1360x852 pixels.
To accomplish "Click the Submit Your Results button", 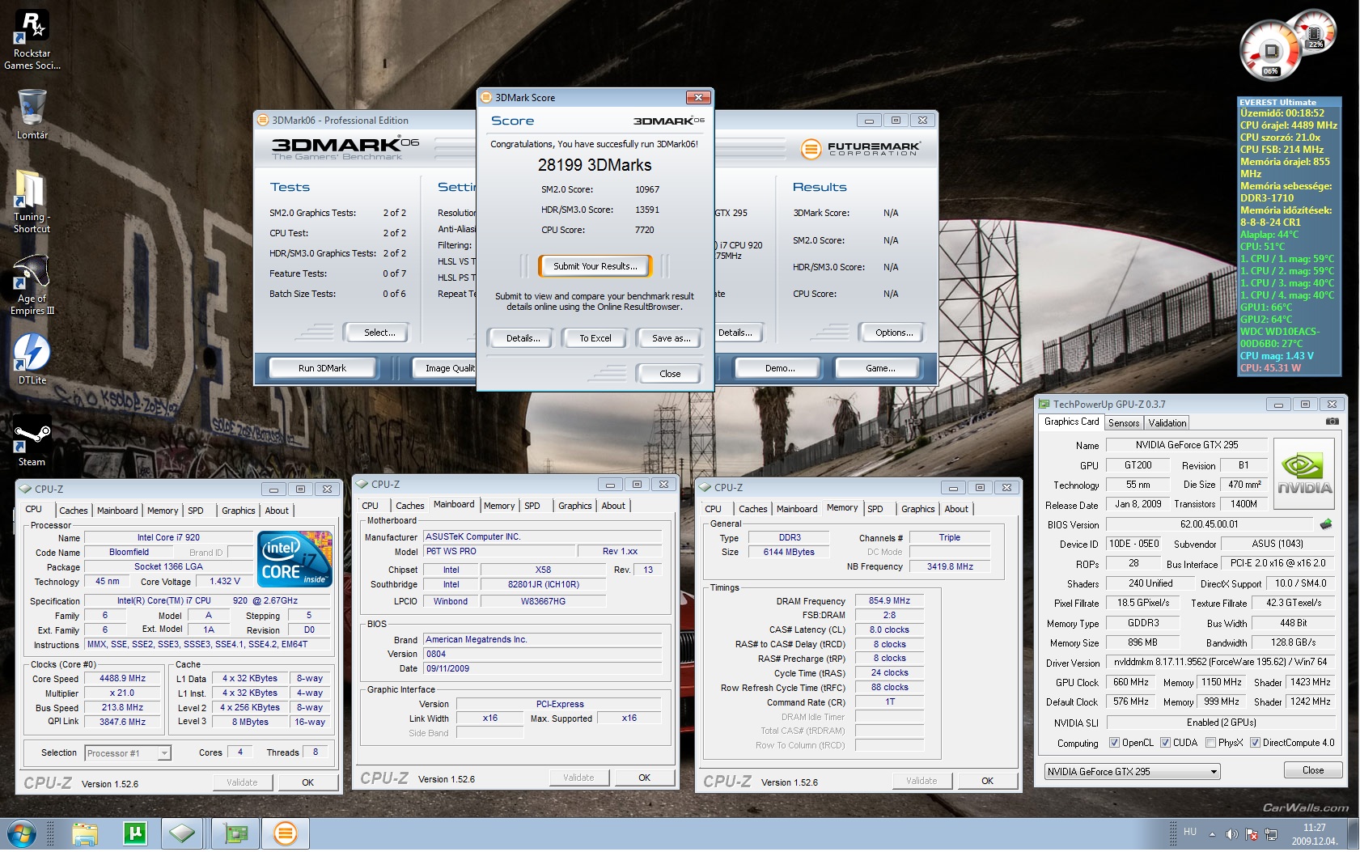I will click(595, 266).
